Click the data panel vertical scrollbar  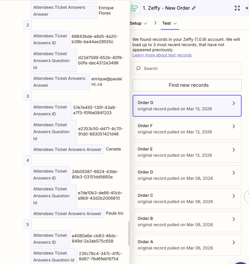coord(129,234)
